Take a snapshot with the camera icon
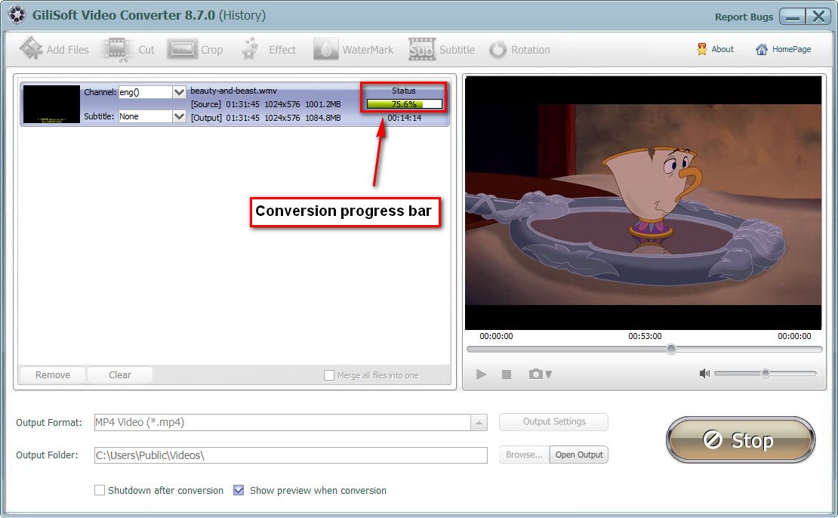This screenshot has height=518, width=838. pyautogui.click(x=535, y=374)
